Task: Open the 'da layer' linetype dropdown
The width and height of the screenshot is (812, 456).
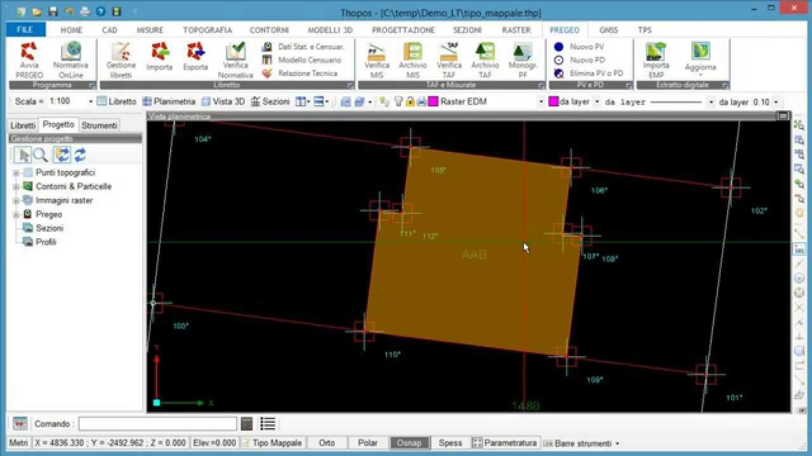Action: tap(711, 101)
